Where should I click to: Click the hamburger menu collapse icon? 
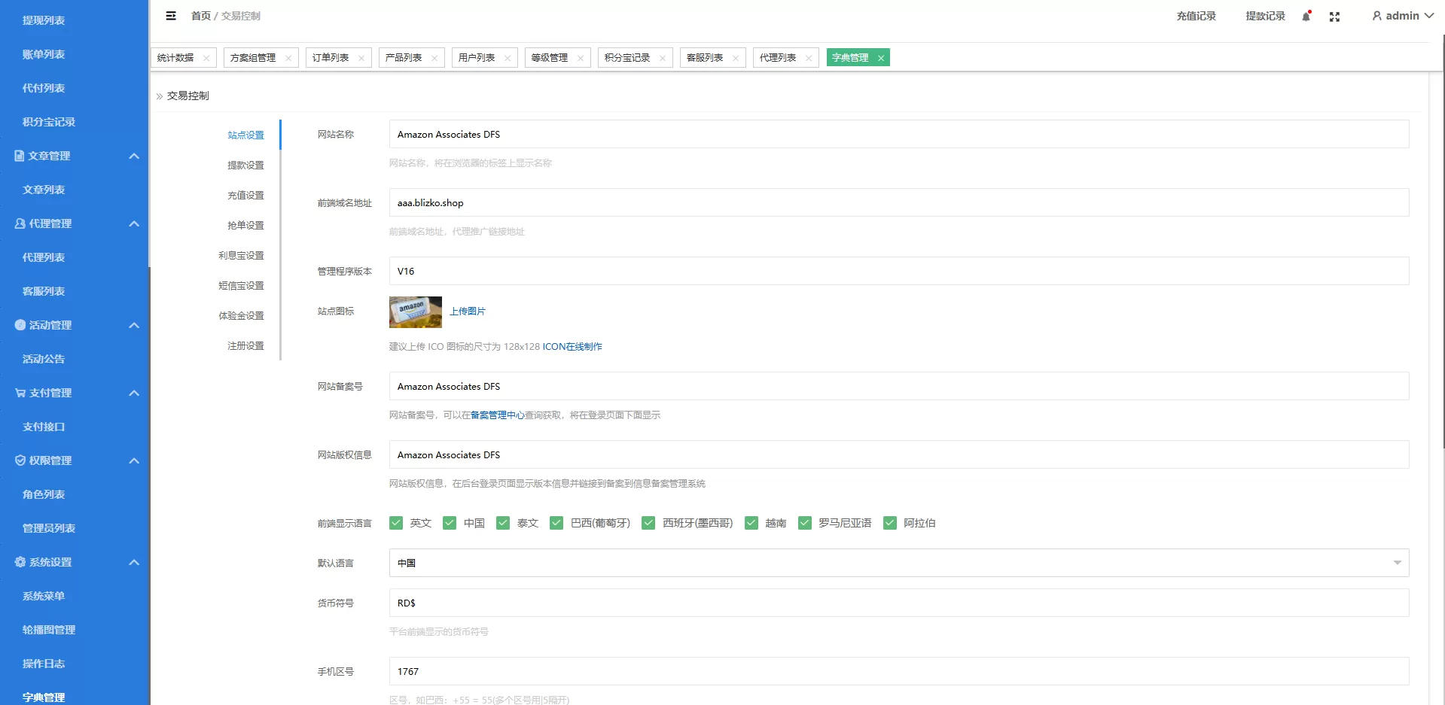[x=171, y=16]
